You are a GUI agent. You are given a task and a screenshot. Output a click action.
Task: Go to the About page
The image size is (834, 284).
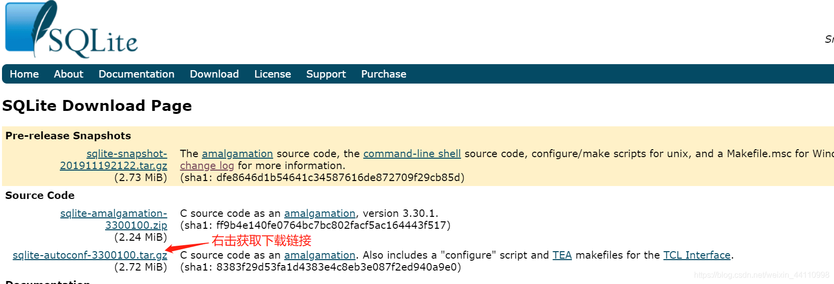pyautogui.click(x=68, y=74)
